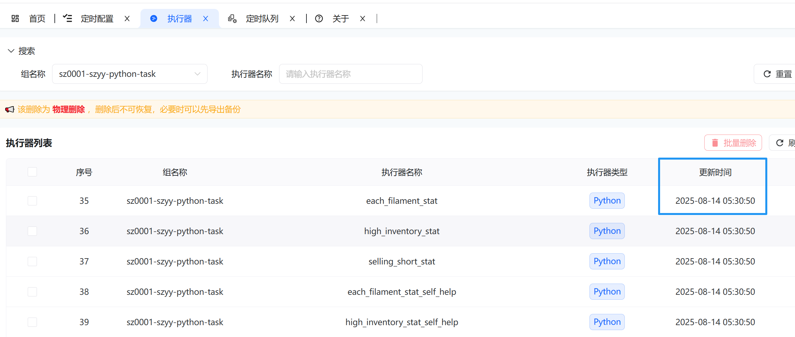
Task: Click the group name cell in row 35
Action: 175,201
